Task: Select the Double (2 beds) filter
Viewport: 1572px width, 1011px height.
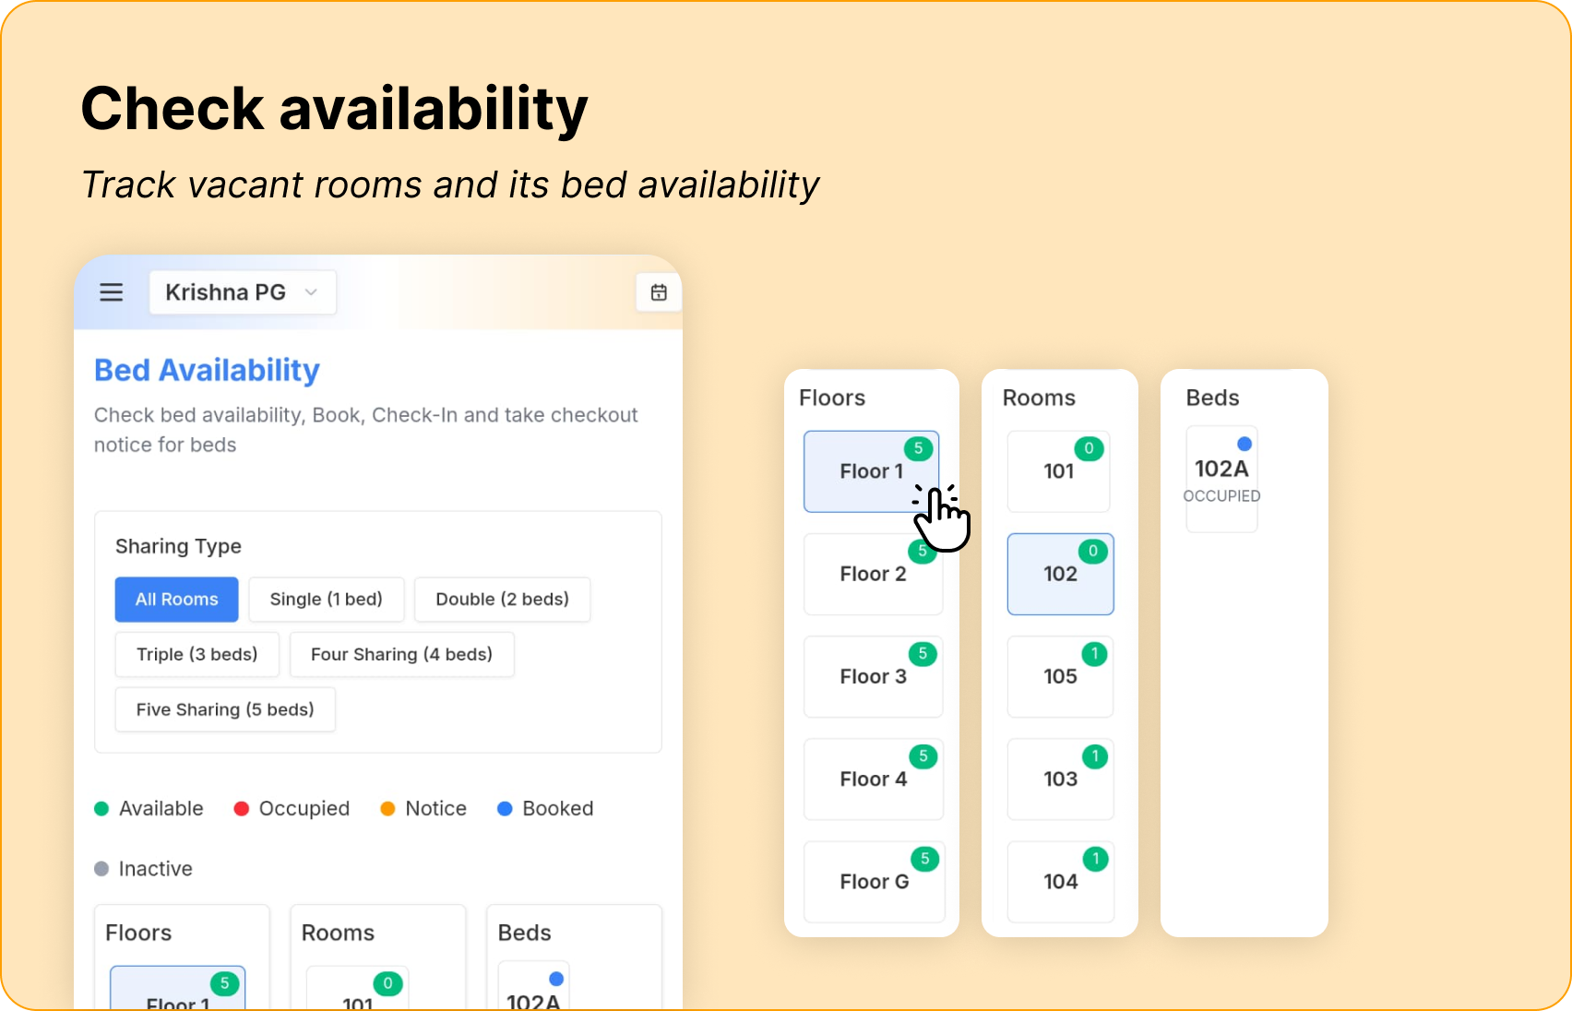Action: point(502,600)
